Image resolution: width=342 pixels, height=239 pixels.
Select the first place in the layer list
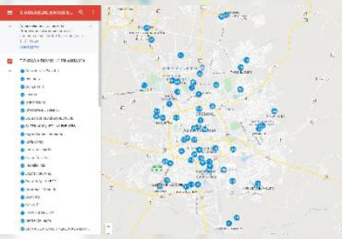coord(42,70)
